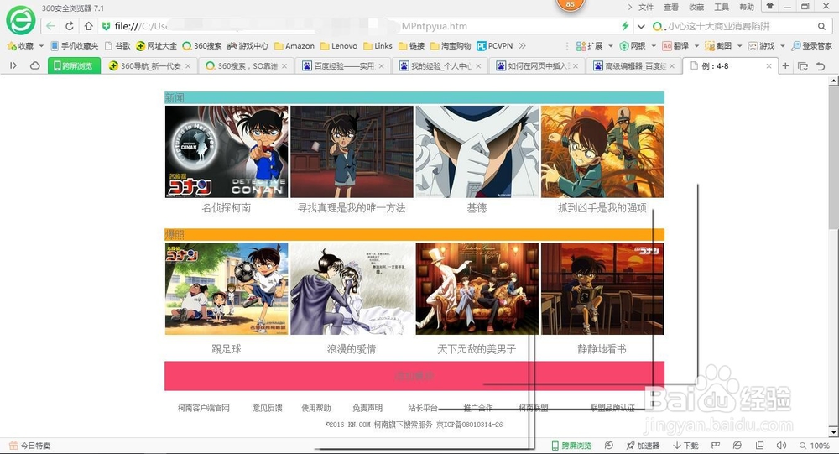Screen dimensions: 839x454
Task: Open the 帮助 menu
Action: tap(747, 7)
